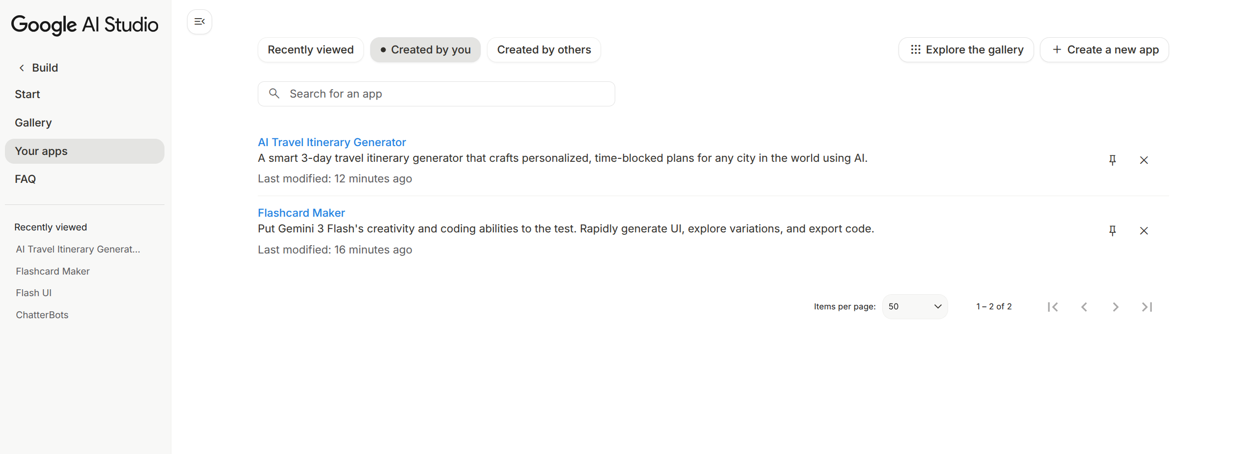The width and height of the screenshot is (1255, 454).
Task: Pin the AI Travel Itinerary Generator app
Action: 1113,160
